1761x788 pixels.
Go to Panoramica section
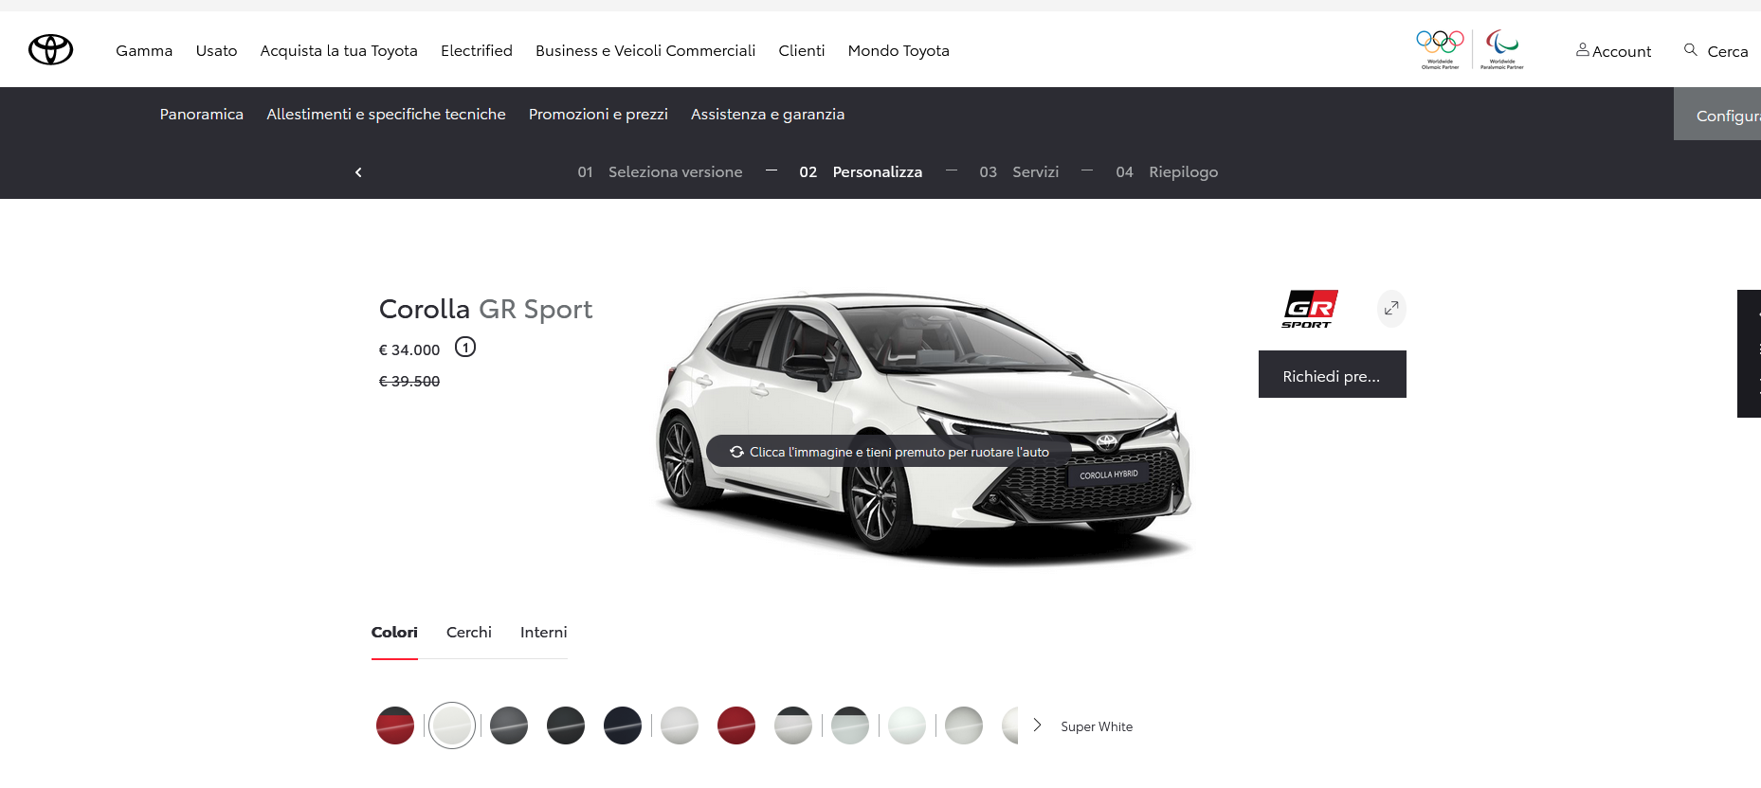point(201,115)
